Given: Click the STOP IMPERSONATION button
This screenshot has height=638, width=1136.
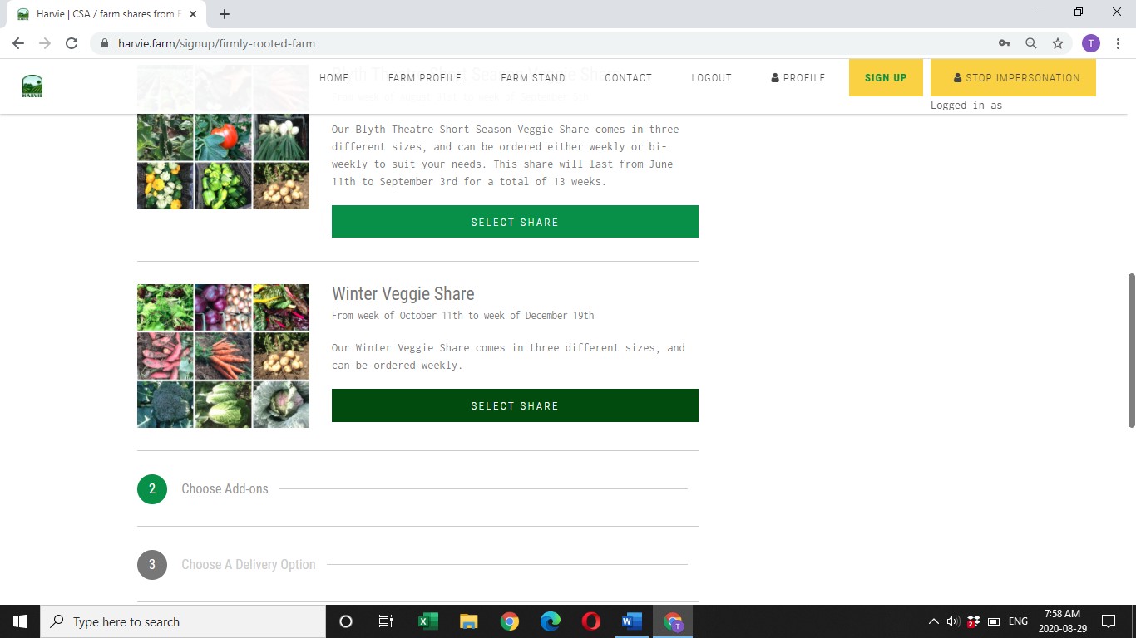Looking at the screenshot, I should click(1013, 78).
